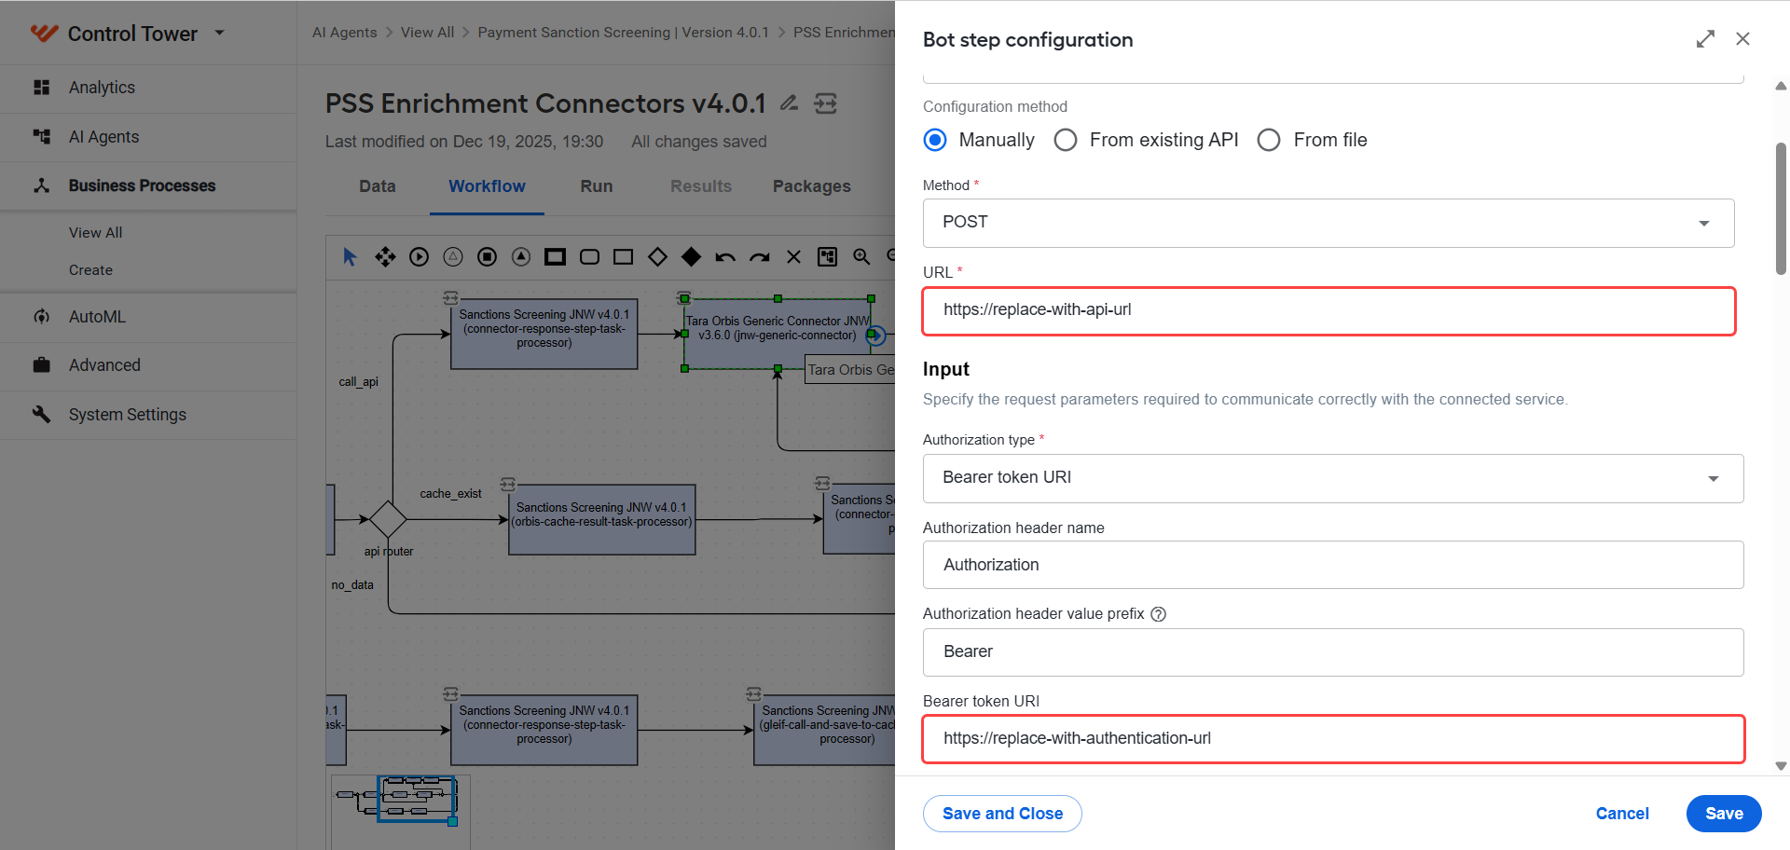The height and width of the screenshot is (850, 1790).
Task: Expand the Bot step configuration panel
Action: click(1705, 39)
